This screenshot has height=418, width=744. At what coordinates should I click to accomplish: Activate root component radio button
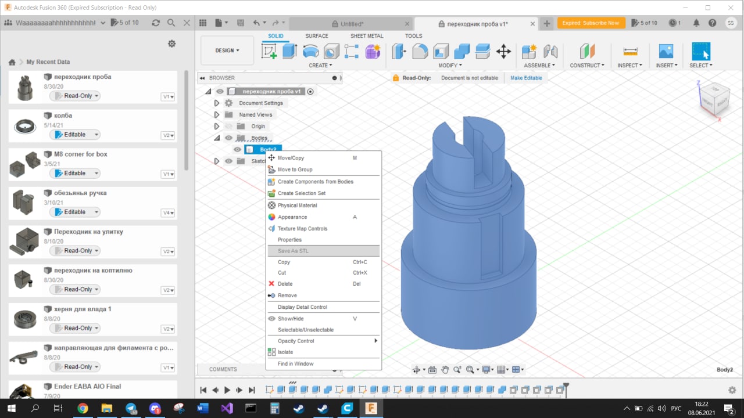click(x=310, y=91)
